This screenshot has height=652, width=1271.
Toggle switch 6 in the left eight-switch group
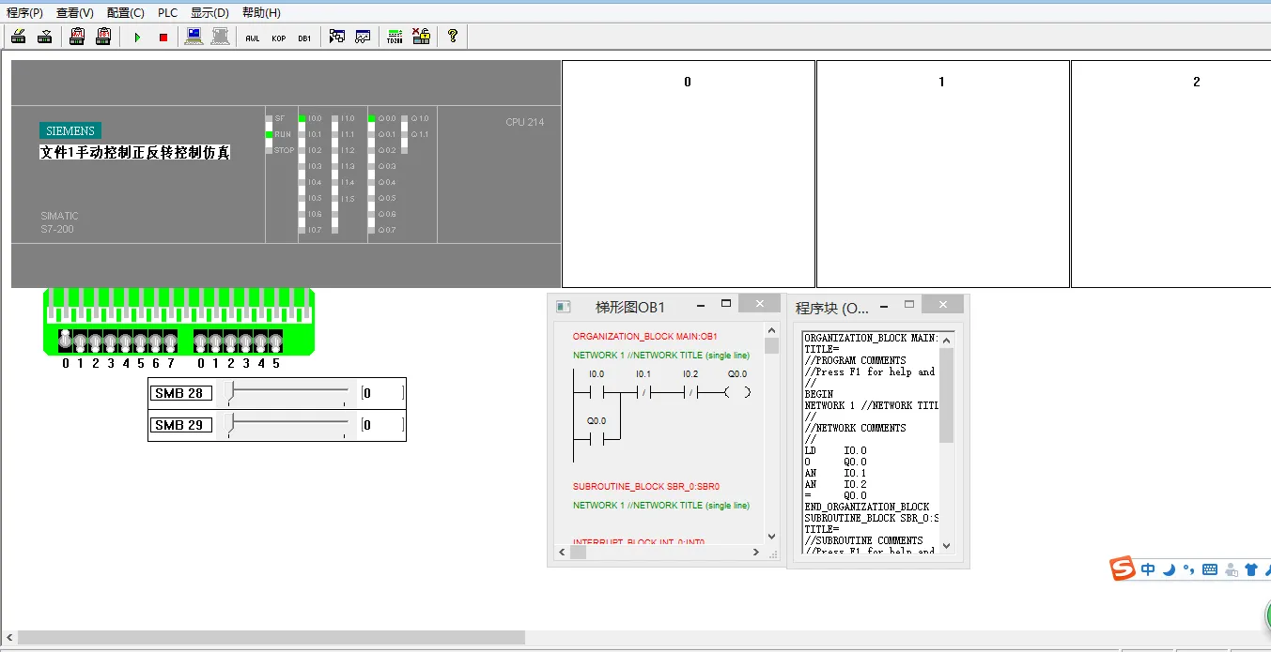(x=156, y=341)
